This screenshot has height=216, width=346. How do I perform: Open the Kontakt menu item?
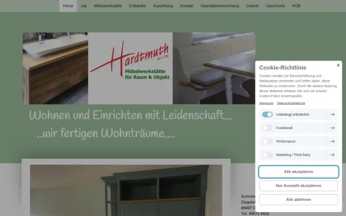[187, 6]
